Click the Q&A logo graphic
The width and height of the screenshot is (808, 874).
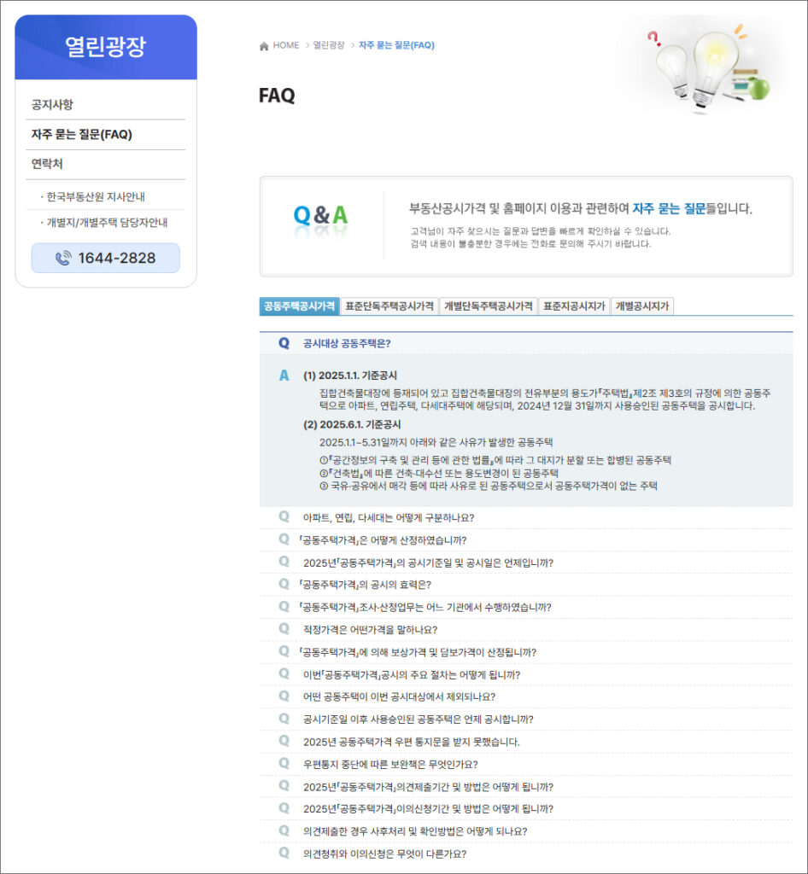[x=320, y=215]
